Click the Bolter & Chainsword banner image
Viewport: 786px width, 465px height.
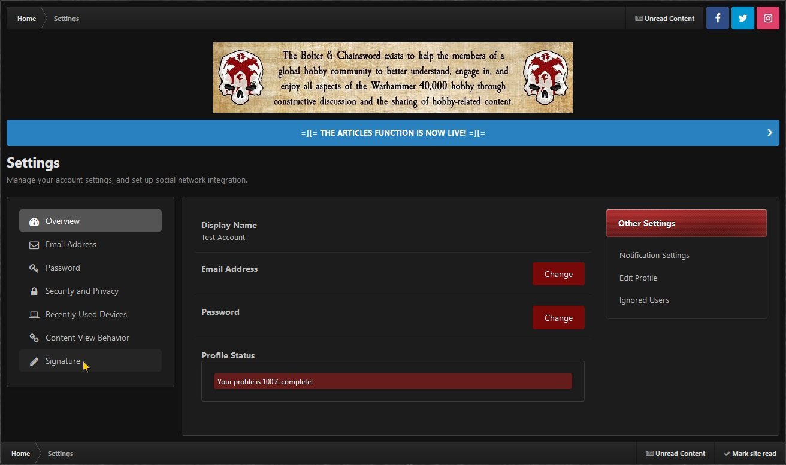[x=392, y=77]
